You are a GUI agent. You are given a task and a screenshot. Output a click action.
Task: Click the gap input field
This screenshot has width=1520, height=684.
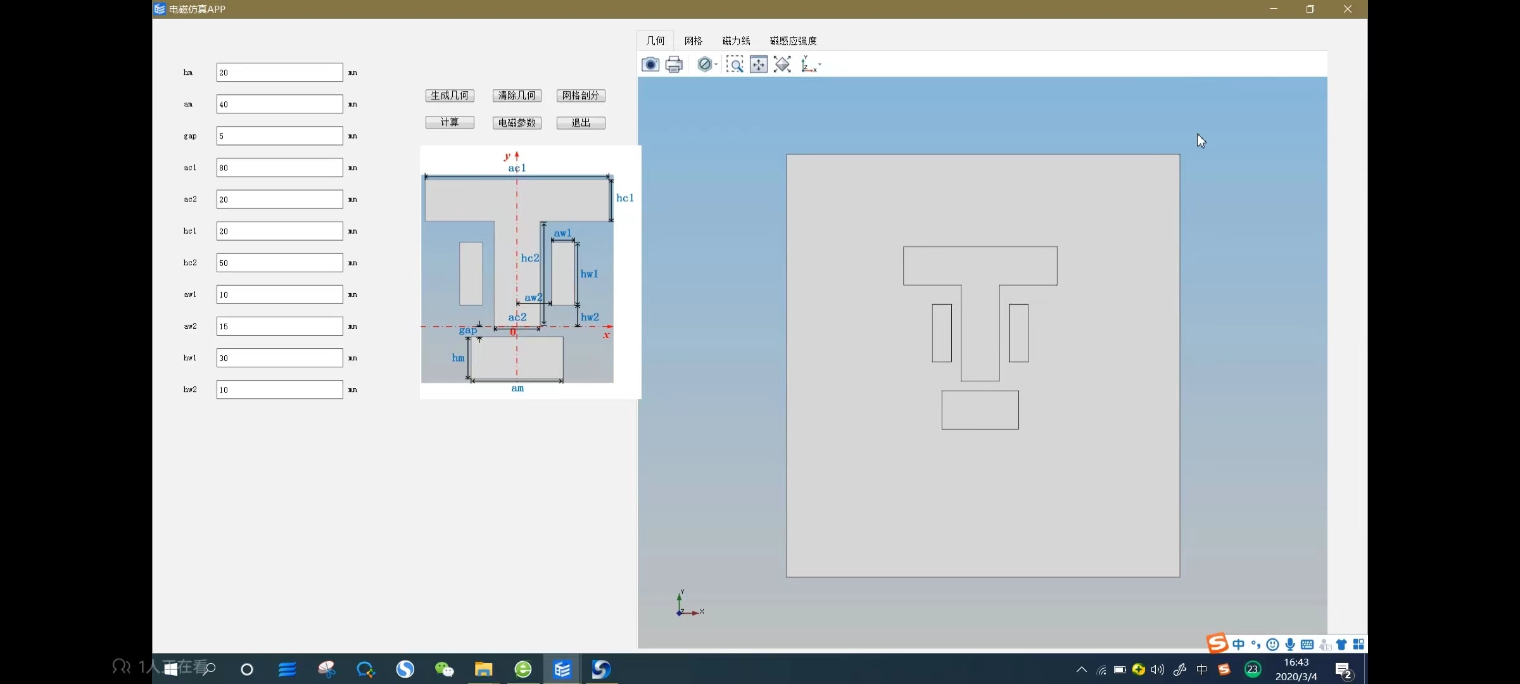[279, 136]
